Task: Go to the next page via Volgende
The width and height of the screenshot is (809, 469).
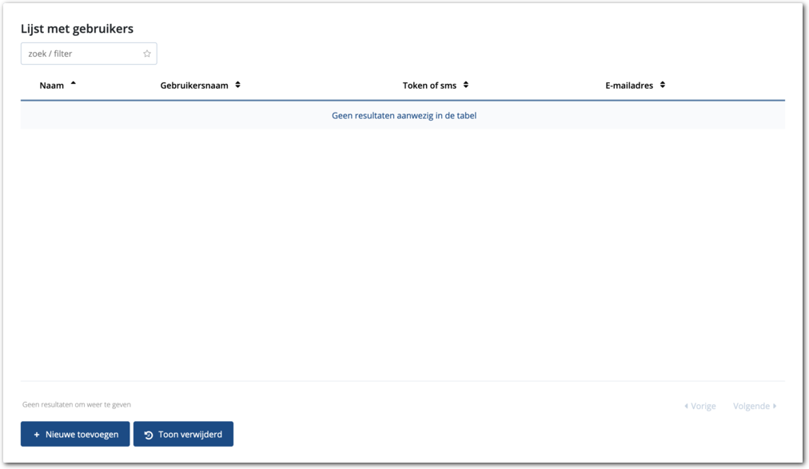Action: coord(751,406)
